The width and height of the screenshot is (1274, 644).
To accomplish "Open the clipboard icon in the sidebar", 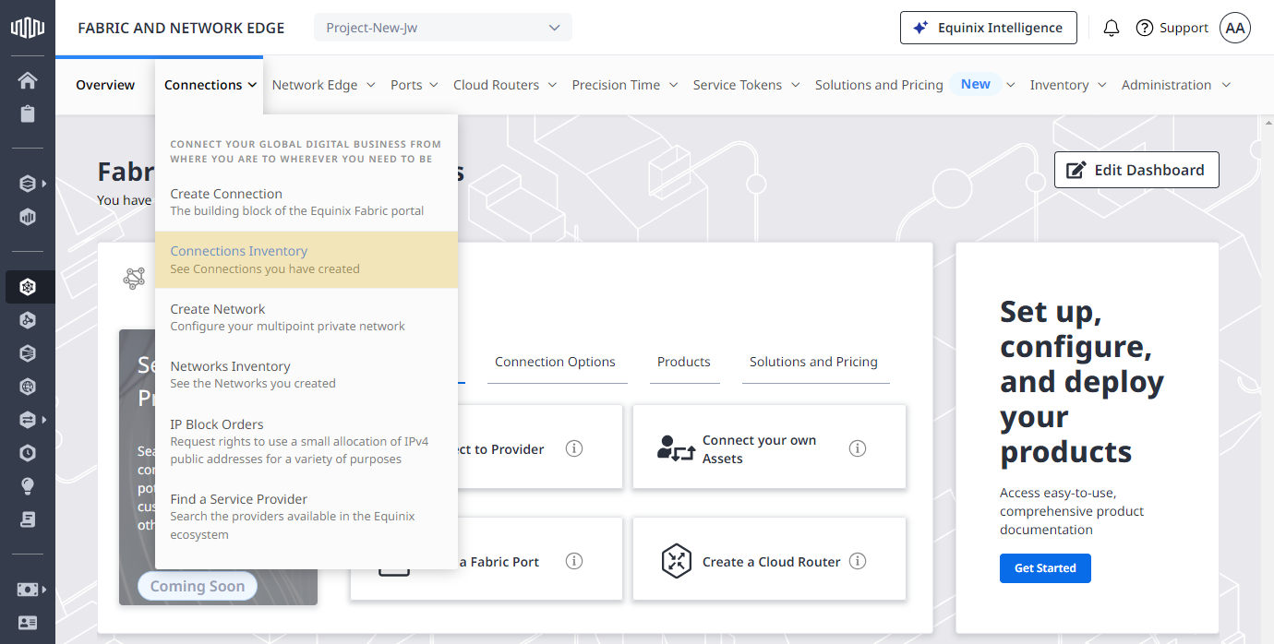I will 28,113.
